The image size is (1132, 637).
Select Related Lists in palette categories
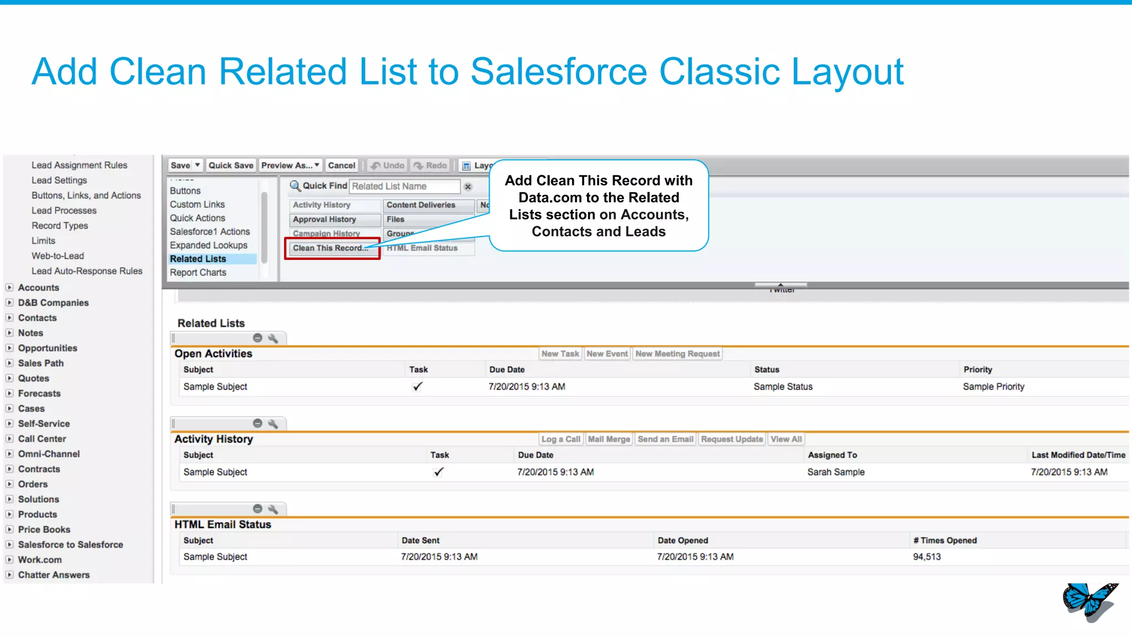click(212, 259)
